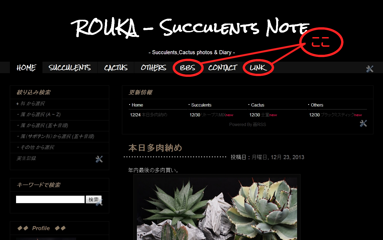The height and width of the screenshot is (240, 383).
Task: Click the wrench icon by search button
Action: coord(99,203)
